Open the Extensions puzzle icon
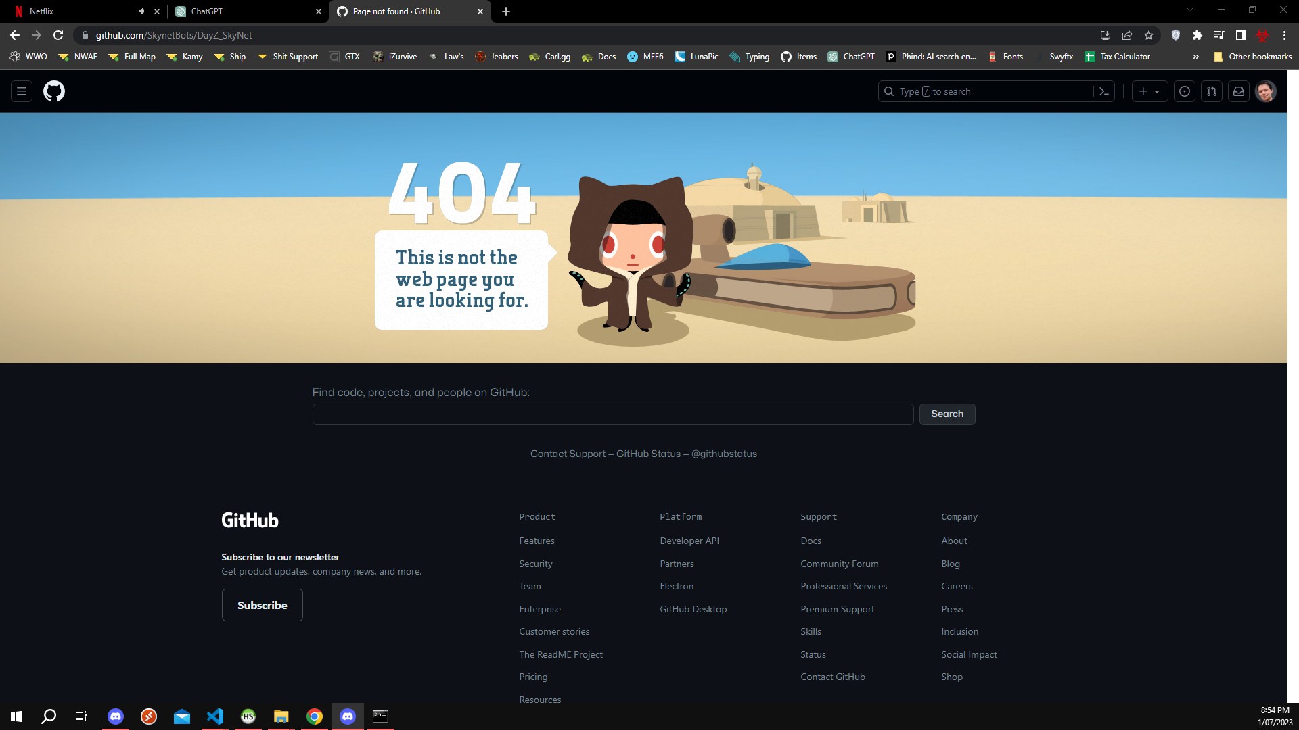This screenshot has width=1299, height=730. 1198,35
